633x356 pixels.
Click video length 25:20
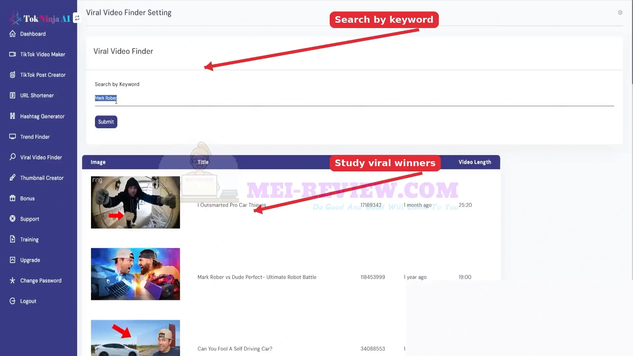[x=465, y=205]
